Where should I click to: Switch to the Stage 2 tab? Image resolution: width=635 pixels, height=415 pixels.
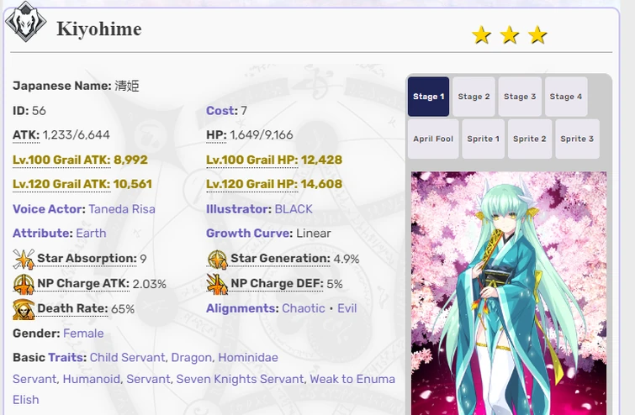coord(474,97)
